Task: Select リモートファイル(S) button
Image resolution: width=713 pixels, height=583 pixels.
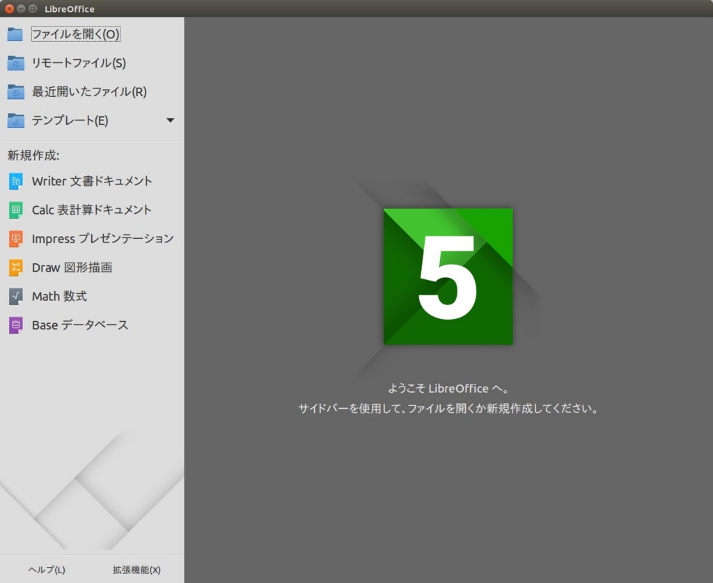Action: tap(79, 63)
